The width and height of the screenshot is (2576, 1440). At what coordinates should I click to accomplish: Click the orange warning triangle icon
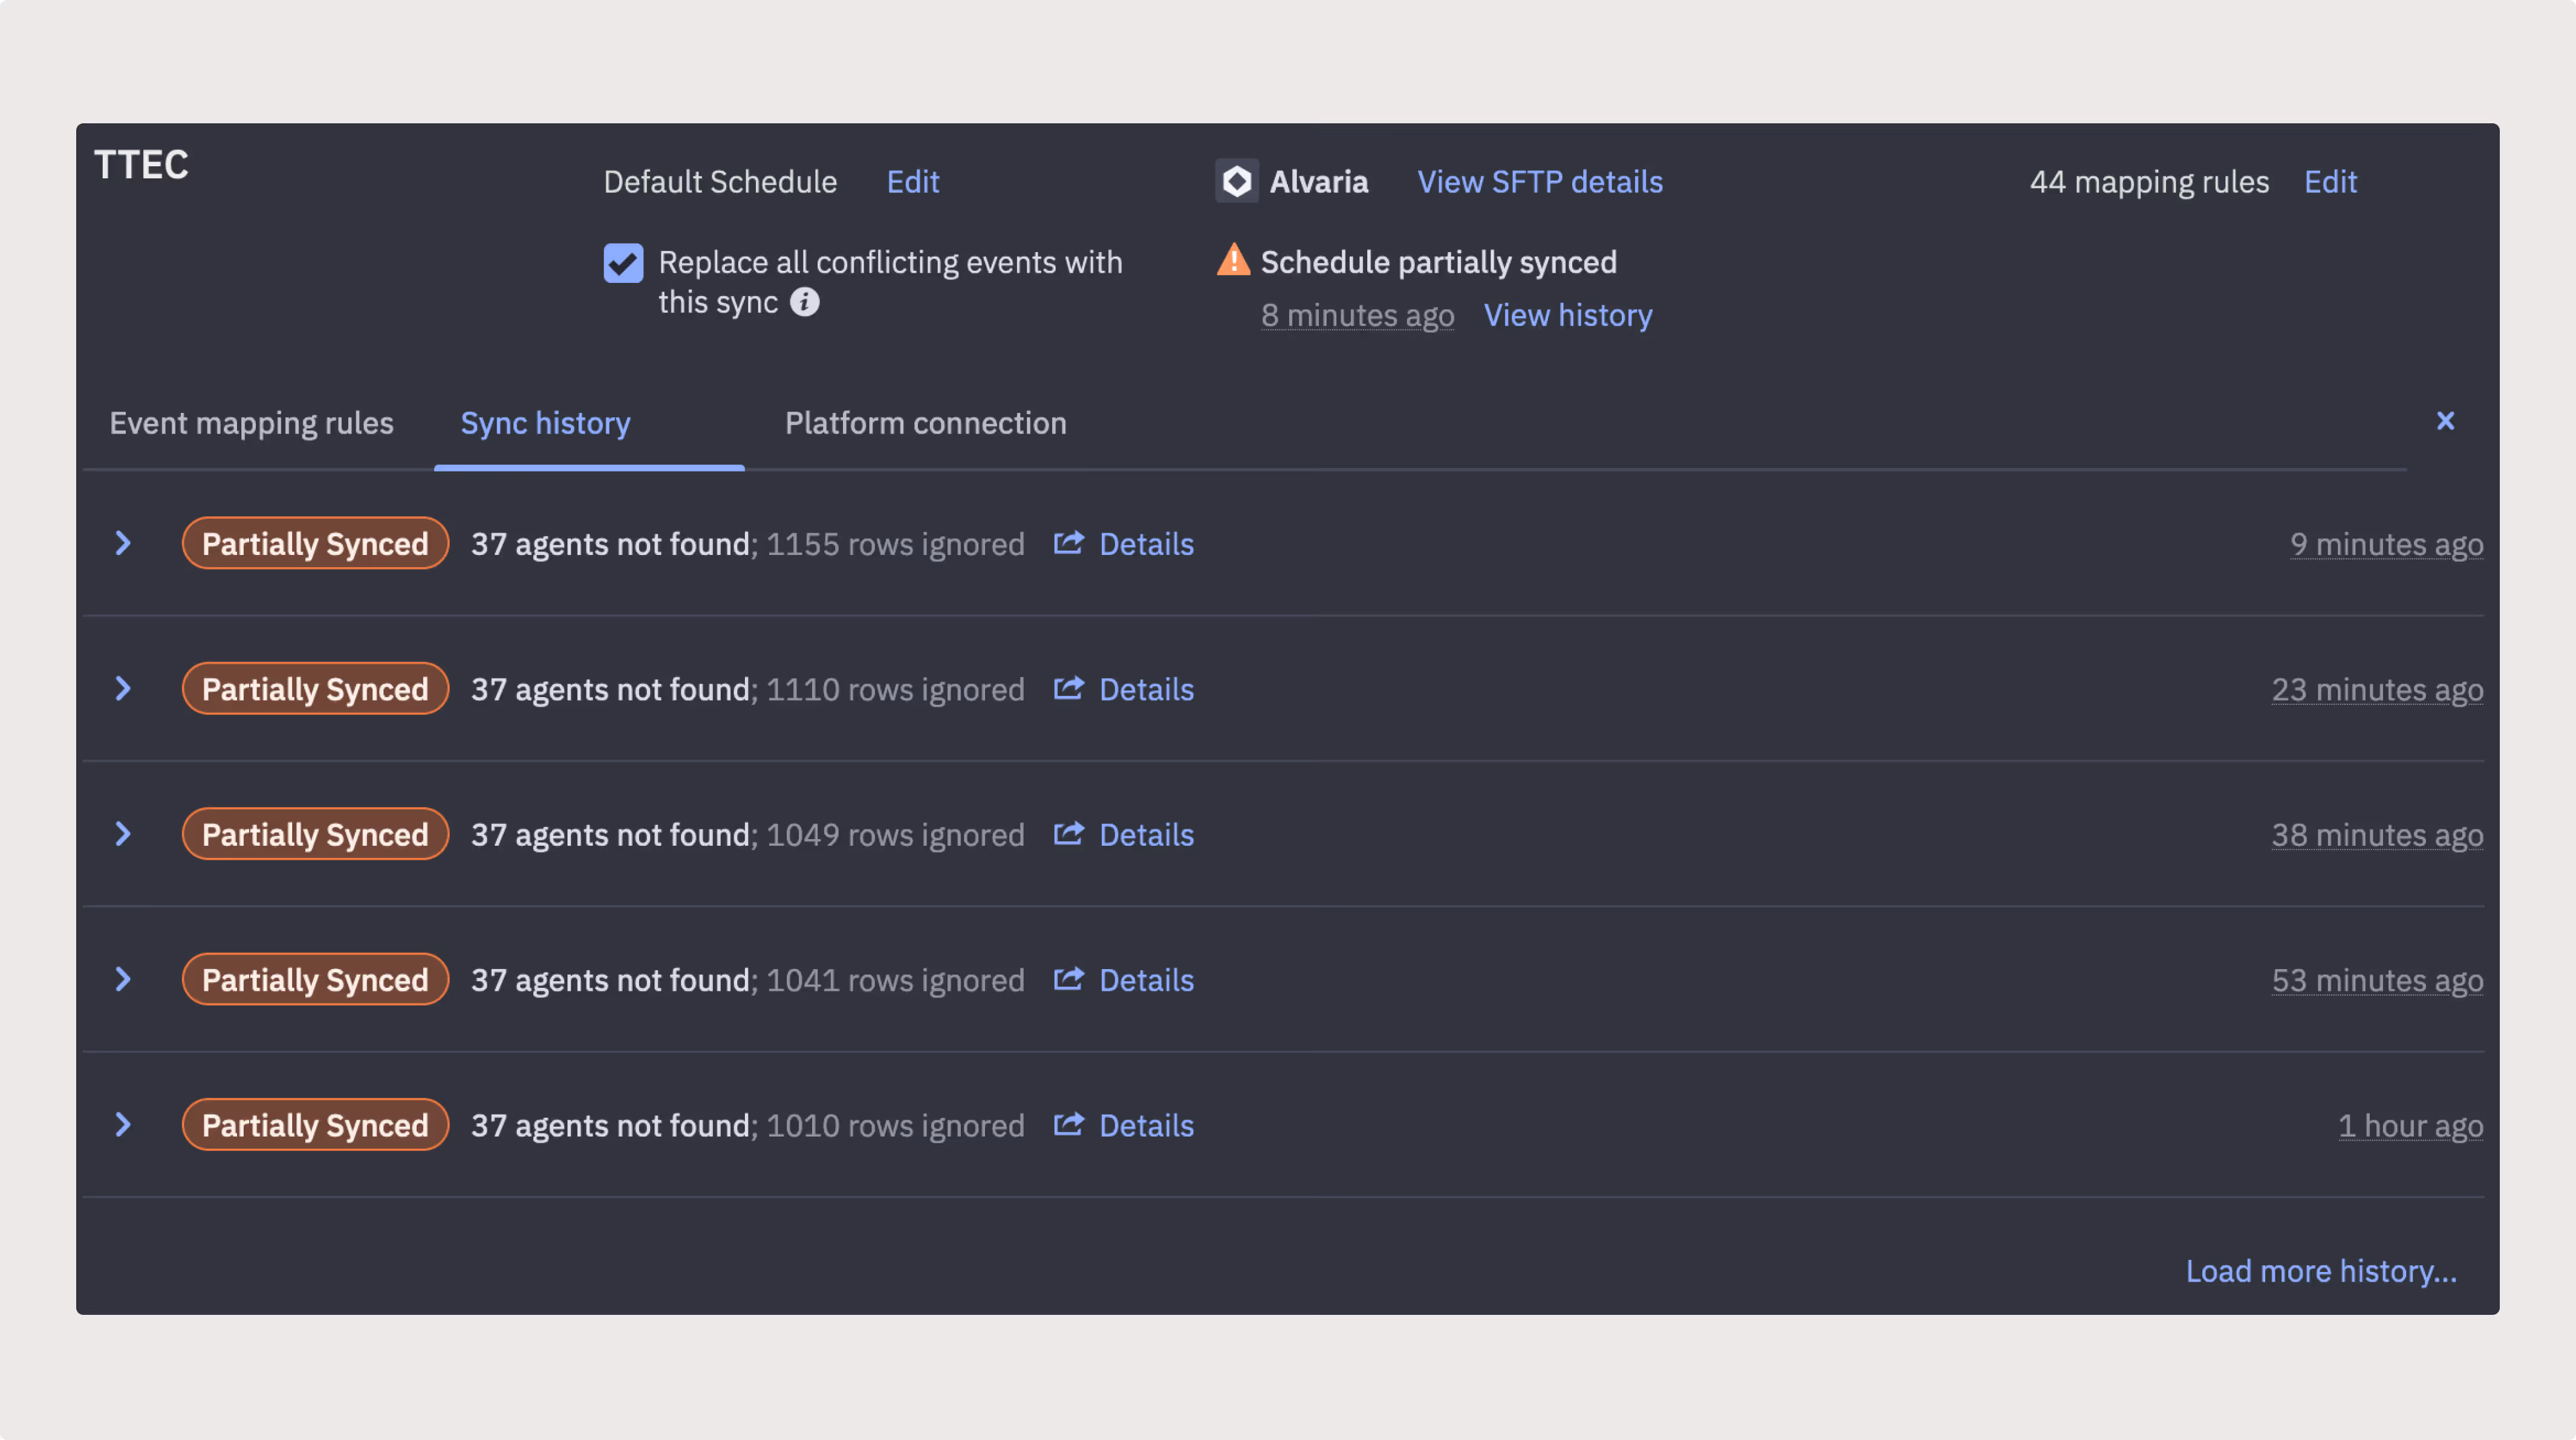(x=1233, y=260)
